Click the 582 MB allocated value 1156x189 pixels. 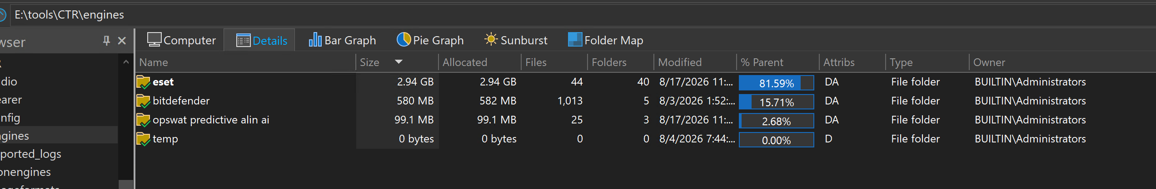pos(498,101)
